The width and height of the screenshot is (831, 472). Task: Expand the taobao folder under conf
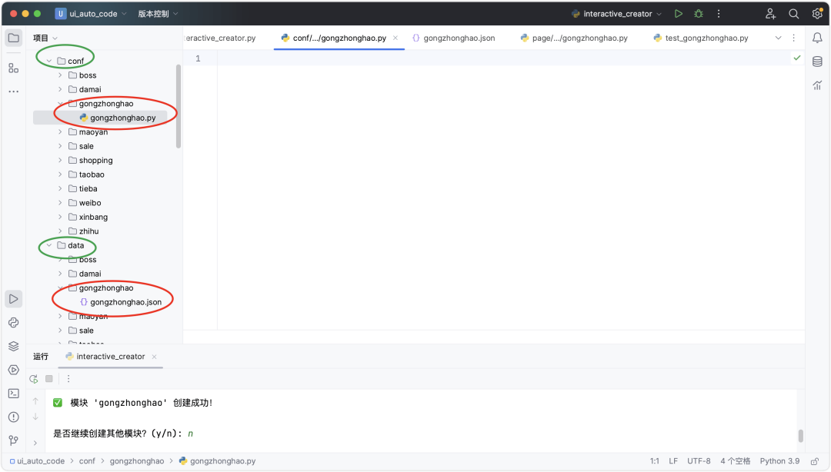click(61, 175)
